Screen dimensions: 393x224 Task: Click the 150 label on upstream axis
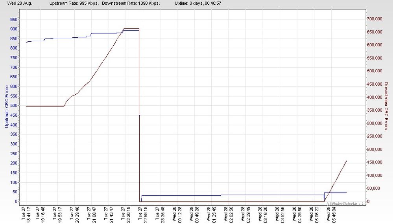14,173
